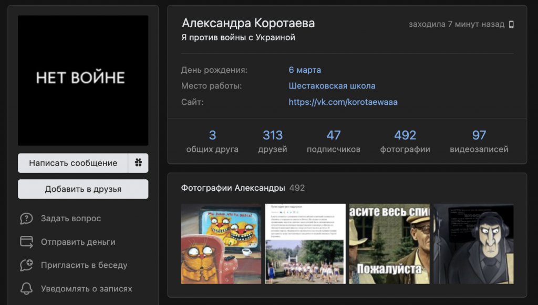Open the hacker in headphones cartoon photo

(x=473, y=244)
